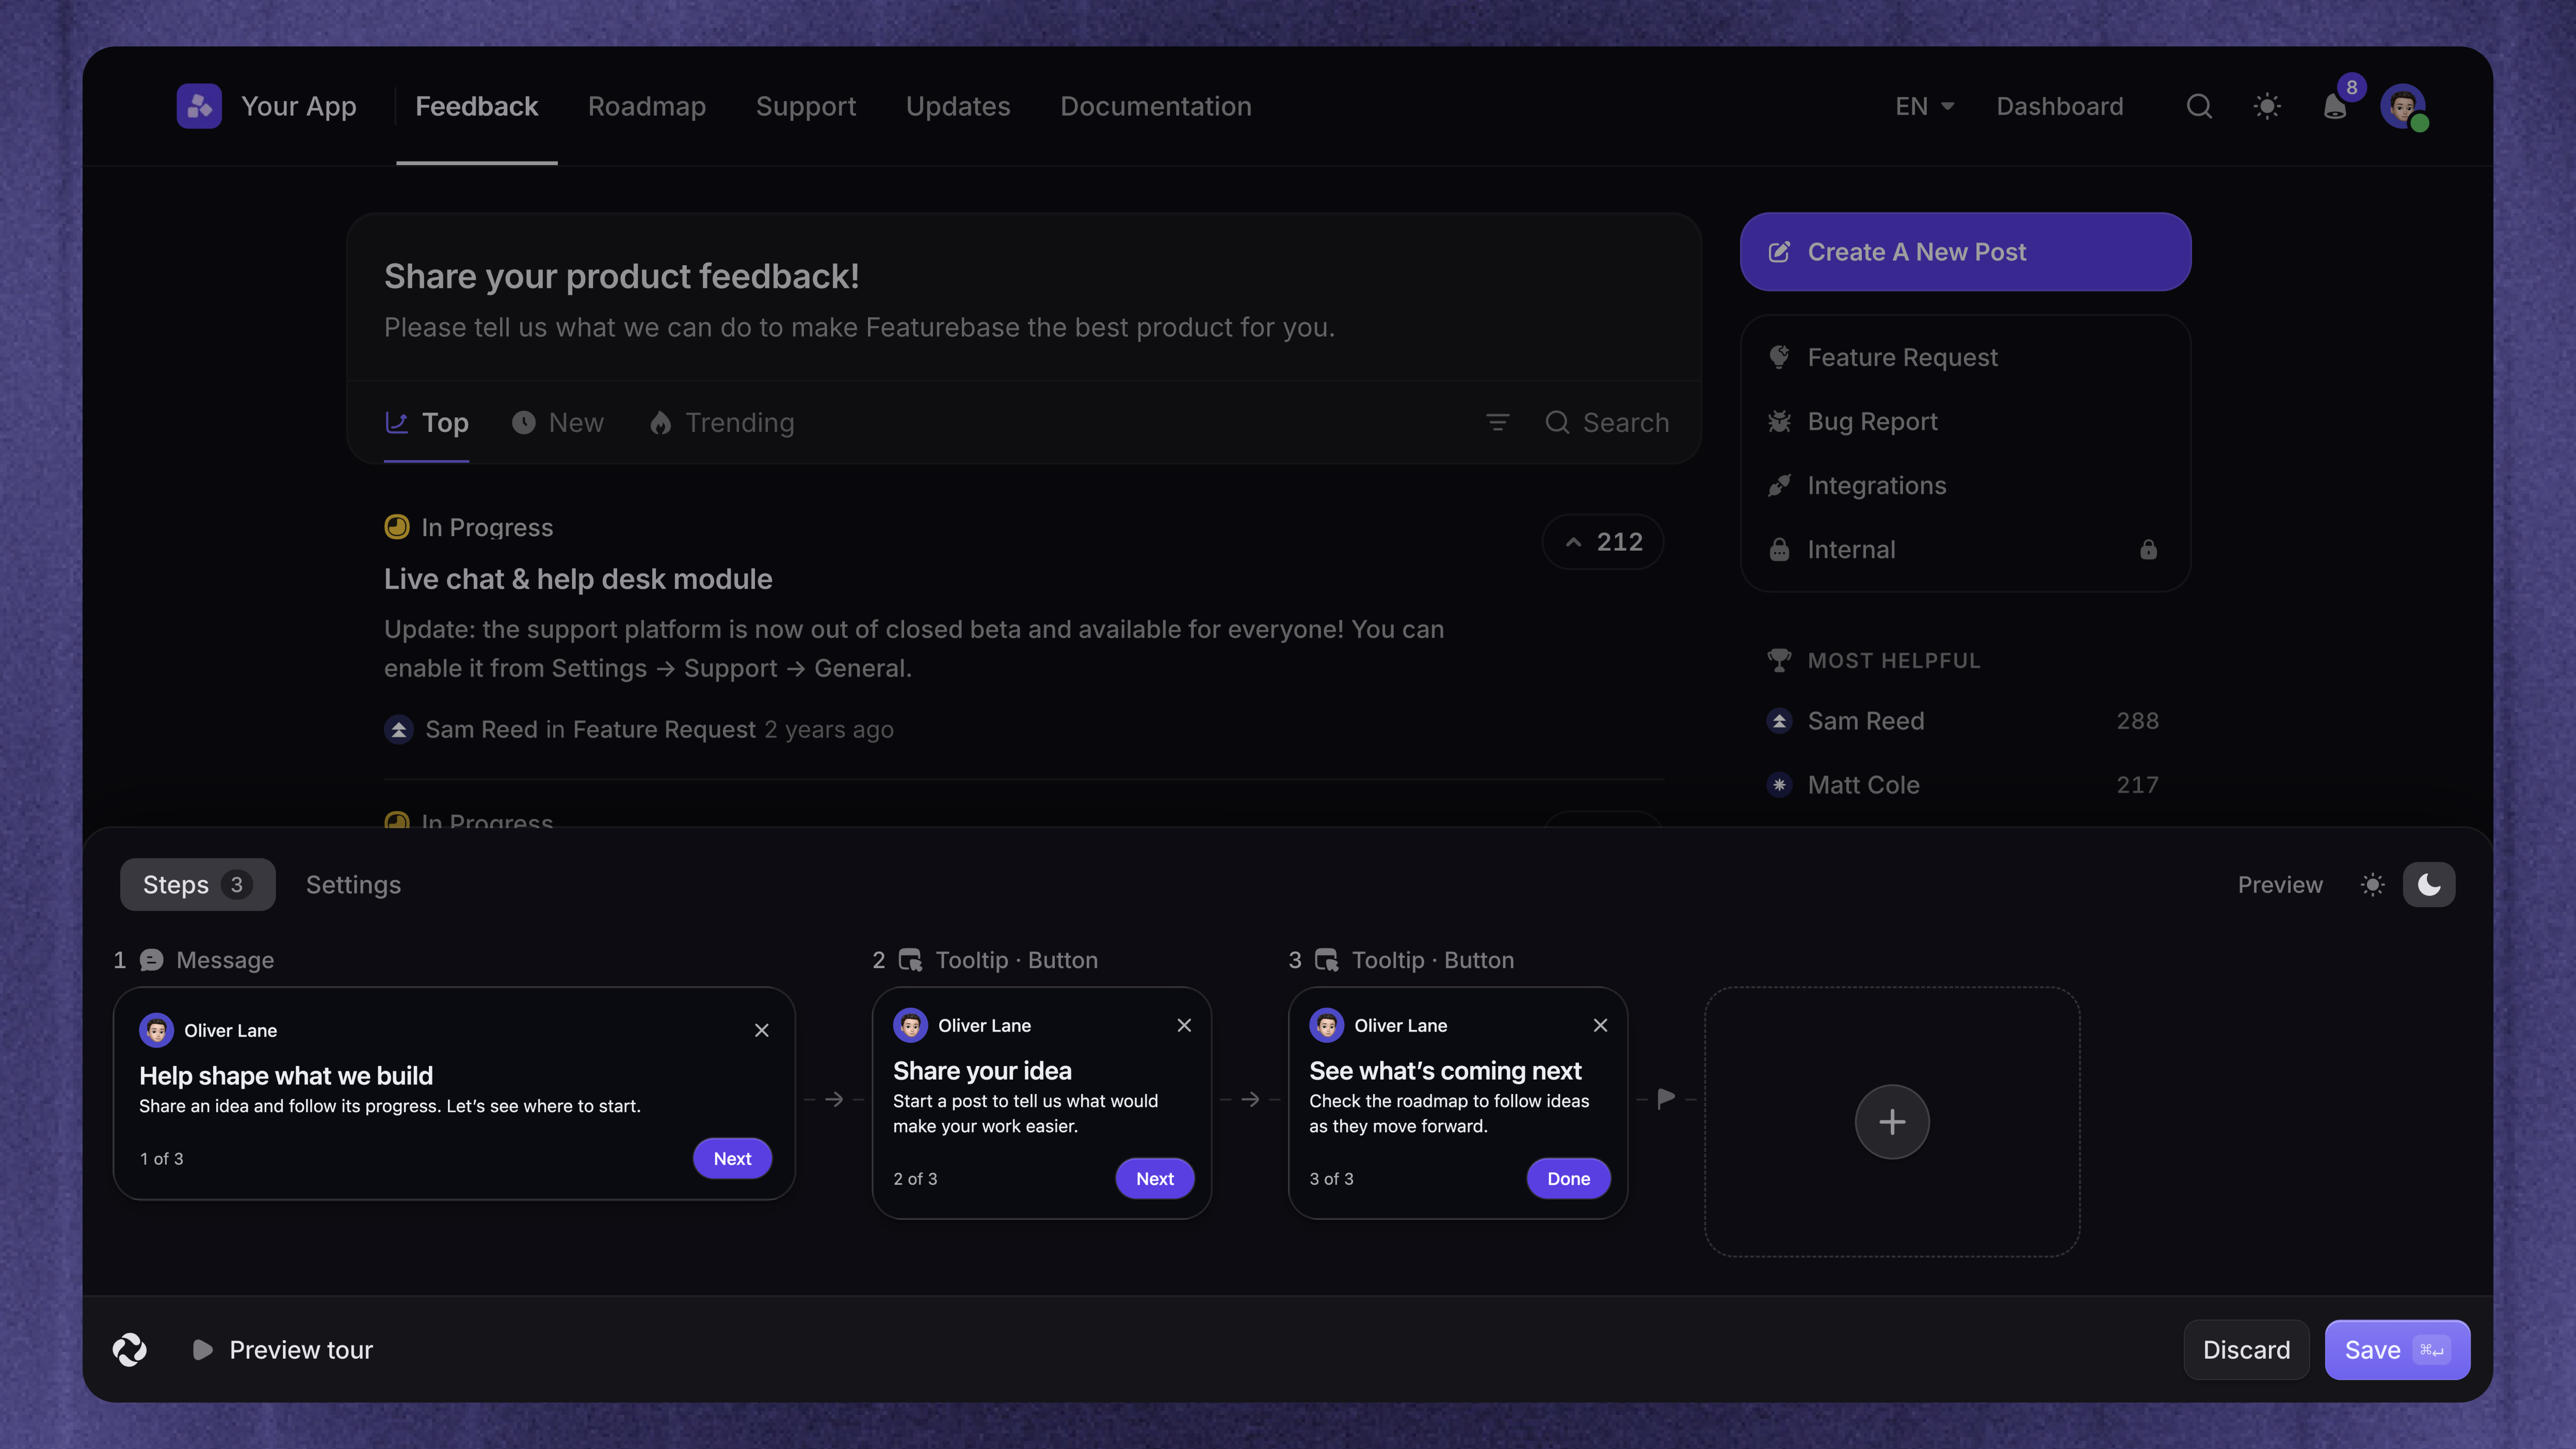Start the Preview tour playback

(x=283, y=1350)
